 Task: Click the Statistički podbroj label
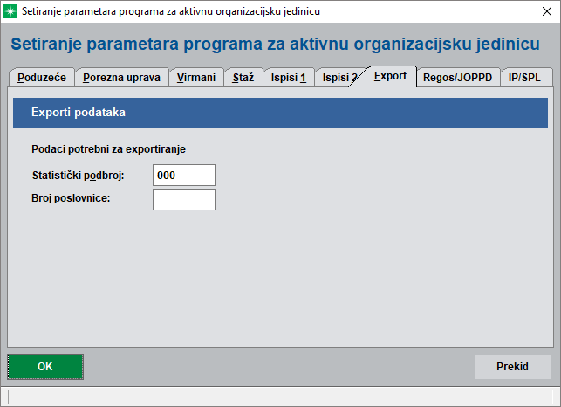point(78,175)
